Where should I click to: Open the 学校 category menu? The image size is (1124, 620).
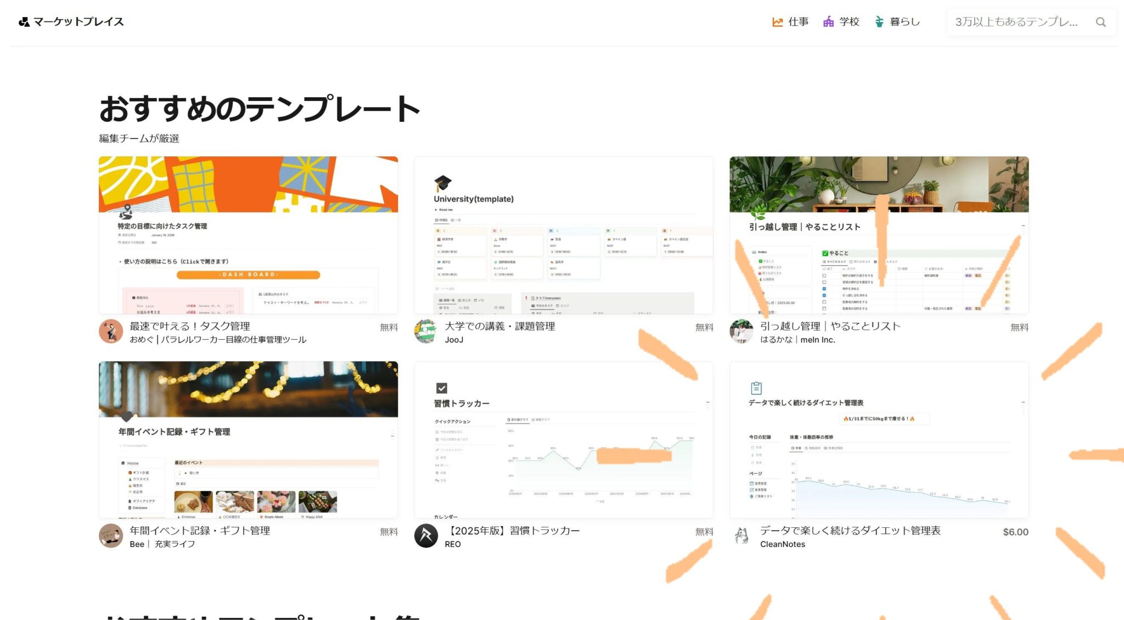point(848,22)
